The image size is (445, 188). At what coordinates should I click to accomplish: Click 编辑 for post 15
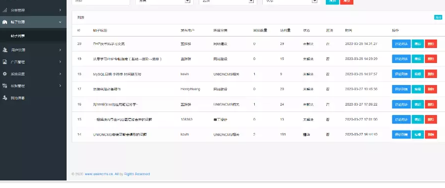417,119
